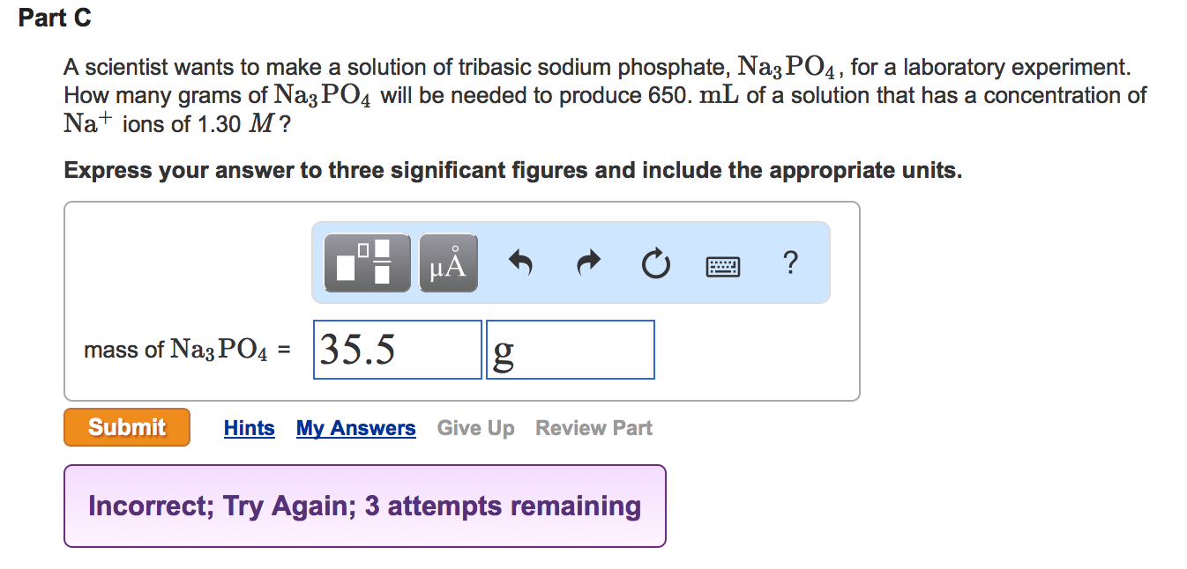1187x569 pixels.
Task: Redo the change with the forward arrow
Action: pos(587,262)
